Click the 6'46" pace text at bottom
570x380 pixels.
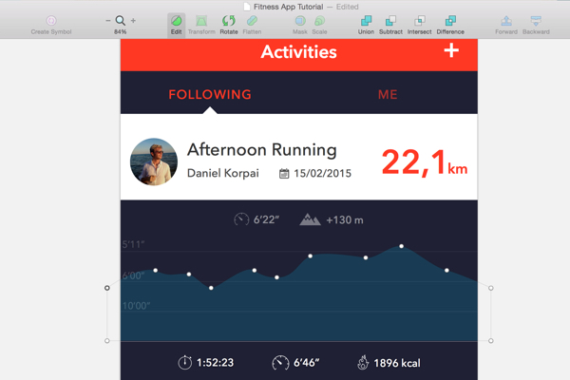click(307, 363)
